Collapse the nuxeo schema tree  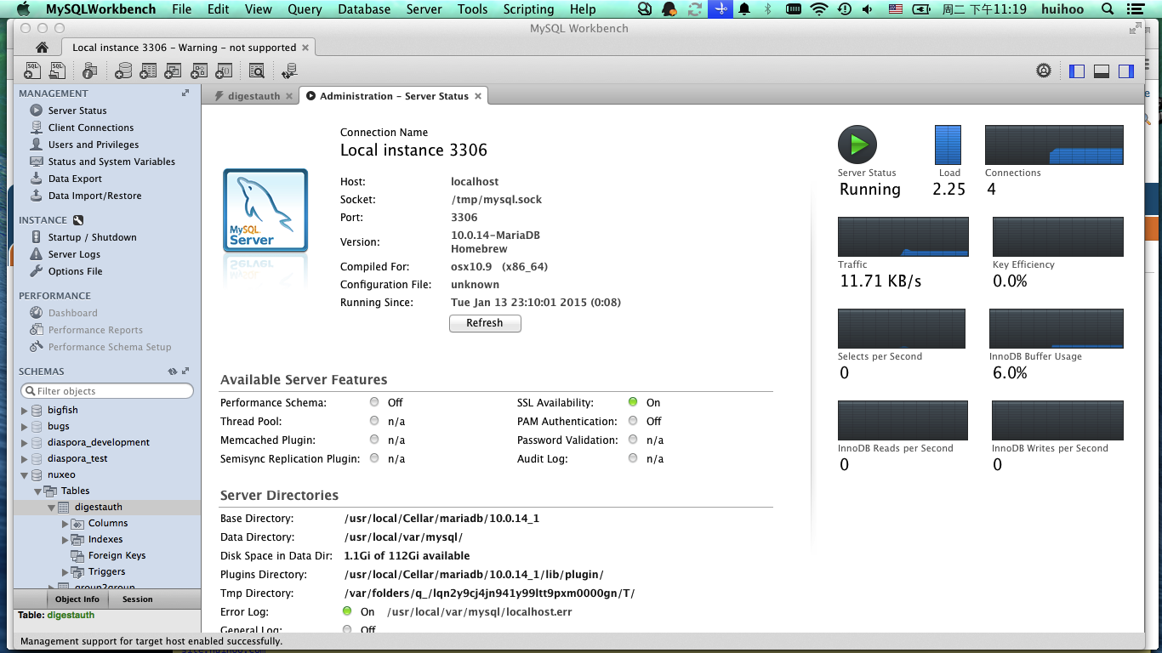(x=25, y=475)
